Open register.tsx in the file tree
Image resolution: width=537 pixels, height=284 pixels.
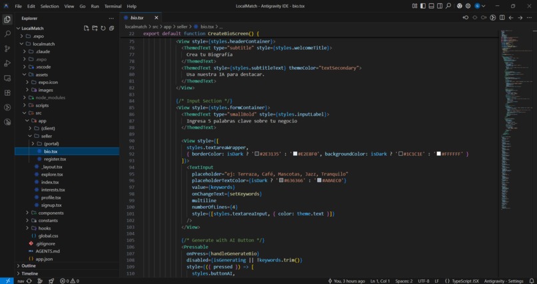67,159
